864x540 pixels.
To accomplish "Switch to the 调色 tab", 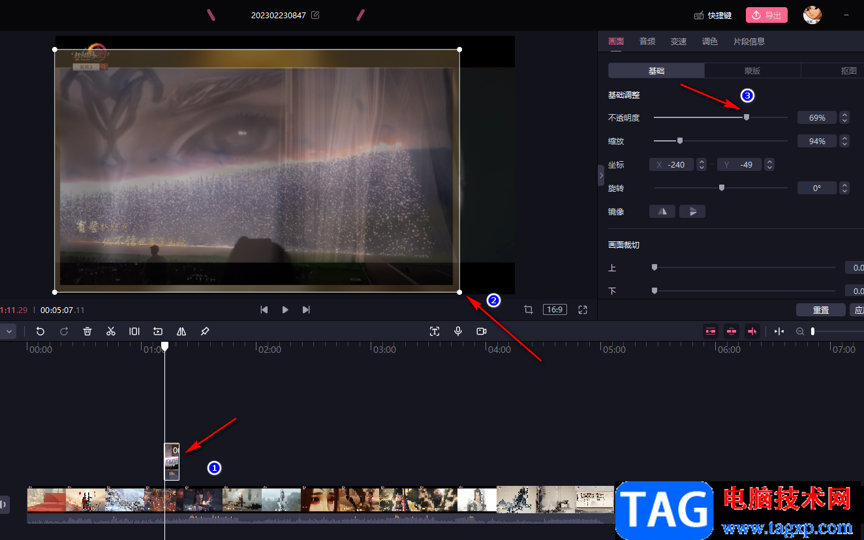I will 710,41.
